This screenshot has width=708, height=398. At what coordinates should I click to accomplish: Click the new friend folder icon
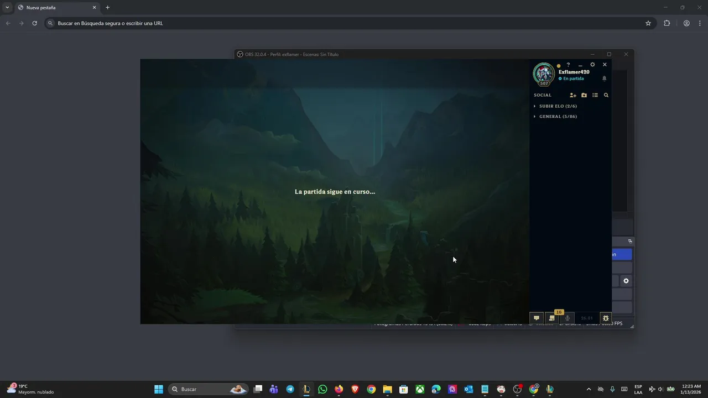point(584,95)
